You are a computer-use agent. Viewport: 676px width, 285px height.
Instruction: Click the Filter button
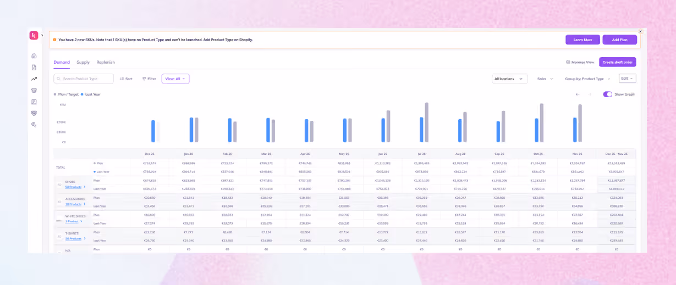click(x=149, y=79)
